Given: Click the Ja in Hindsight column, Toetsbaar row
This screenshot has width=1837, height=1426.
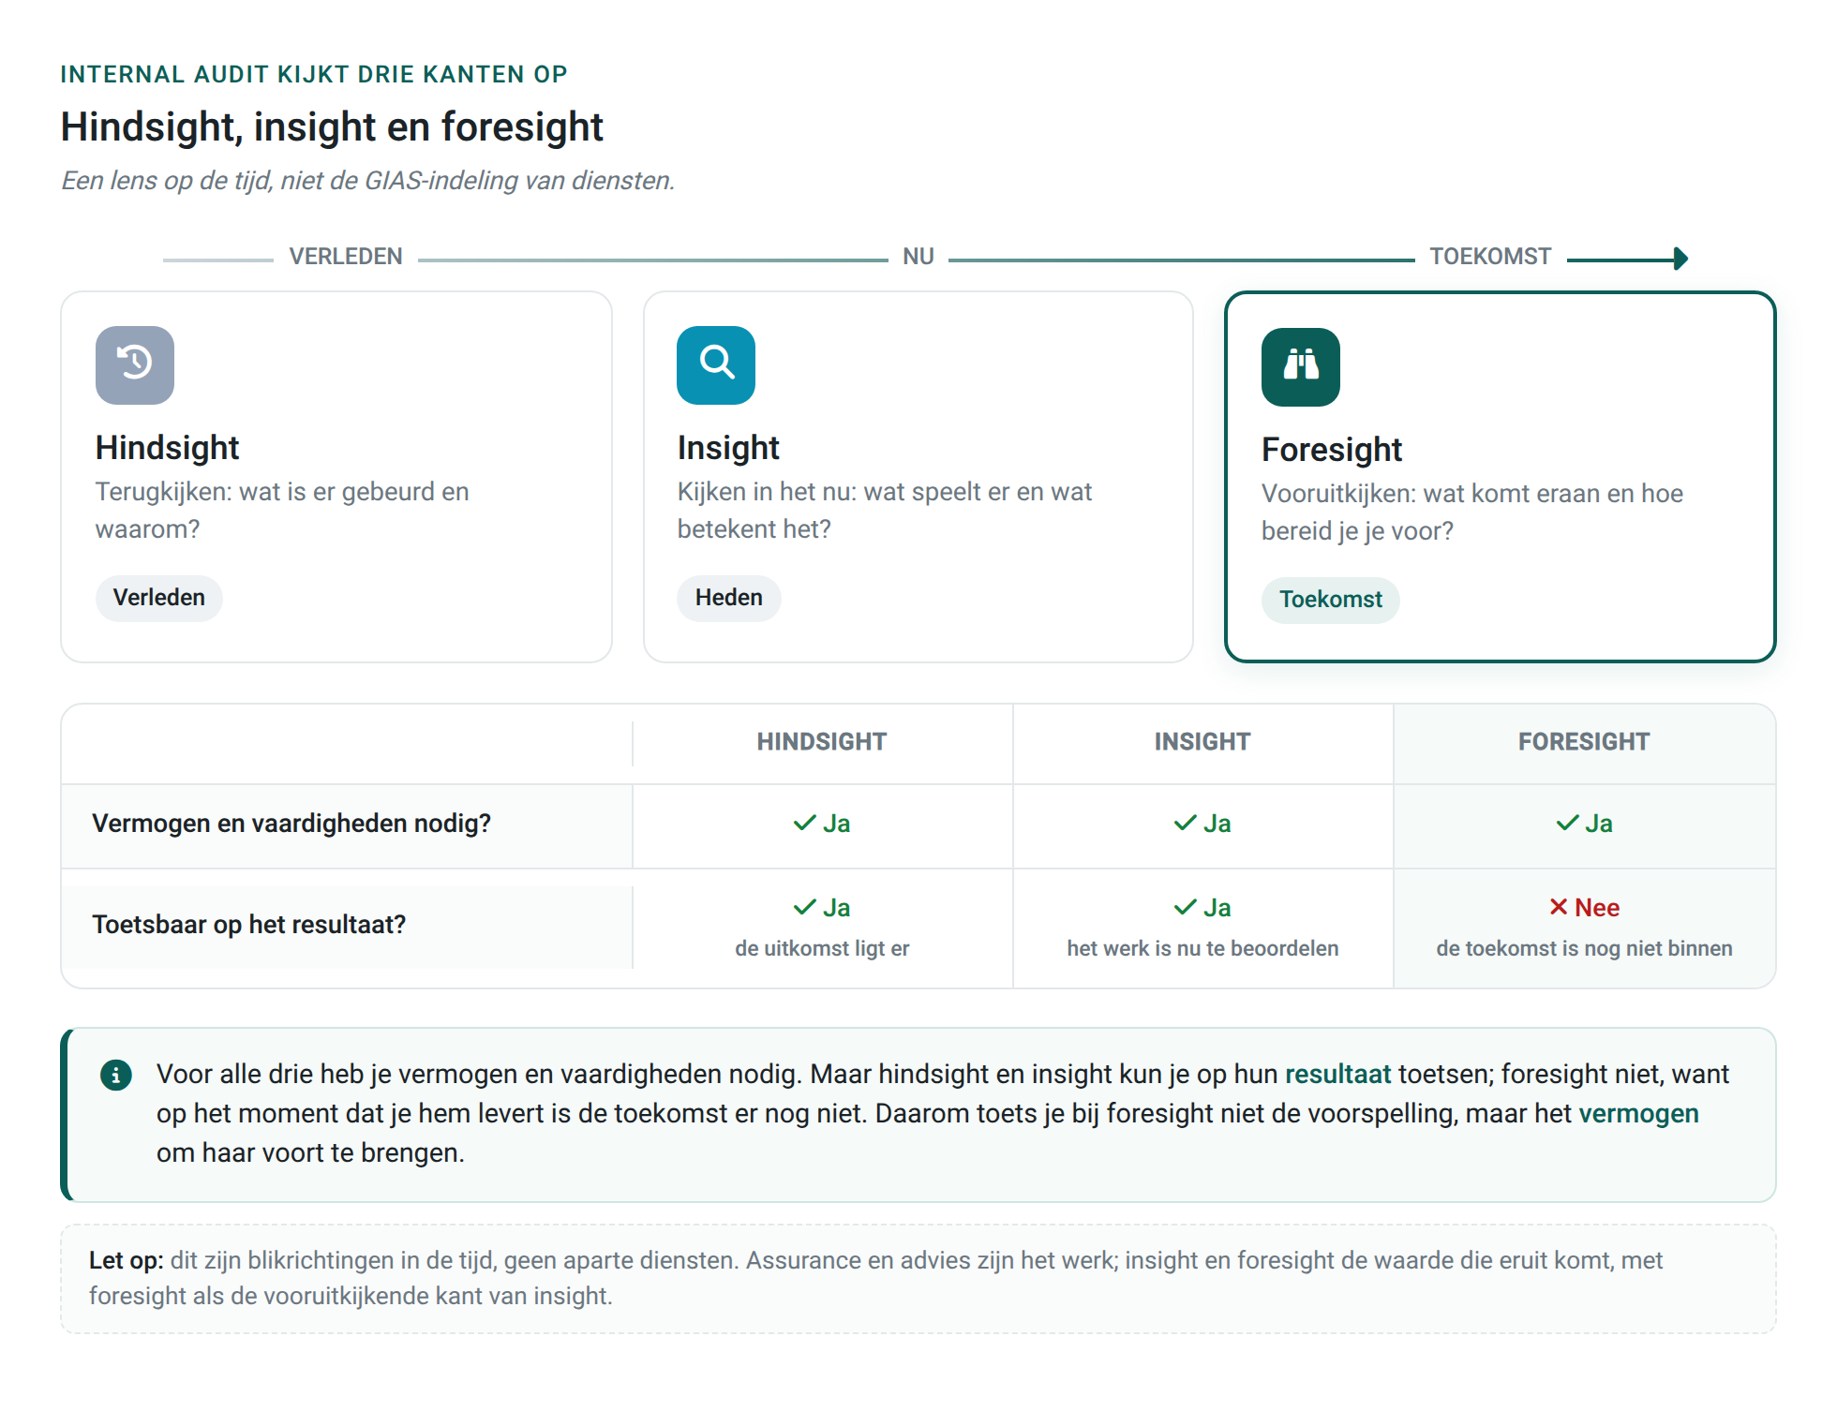Looking at the screenshot, I should point(836,908).
